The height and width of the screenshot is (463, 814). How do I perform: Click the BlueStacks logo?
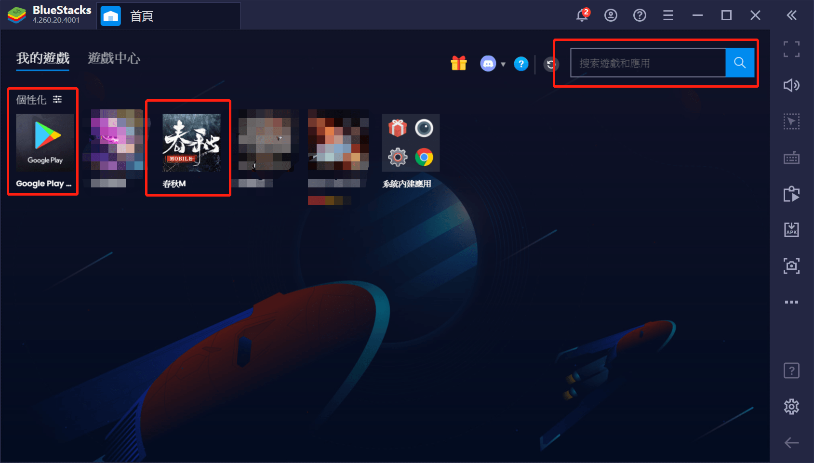[x=17, y=15]
